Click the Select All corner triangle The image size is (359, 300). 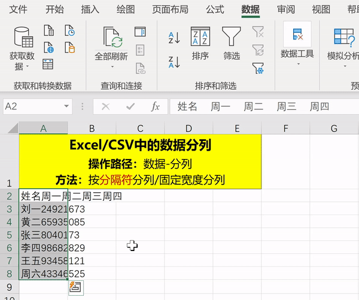(13, 128)
